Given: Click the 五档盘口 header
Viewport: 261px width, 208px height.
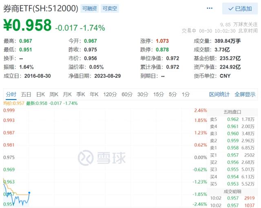Looking at the screenshot, I should [x=232, y=112].
